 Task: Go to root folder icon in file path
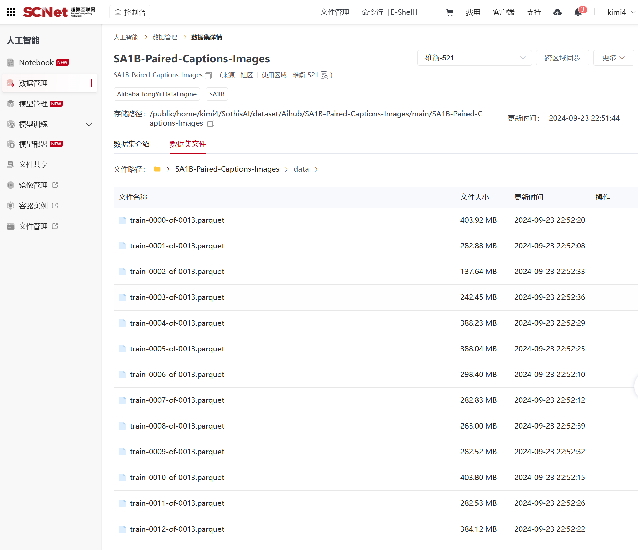click(157, 169)
